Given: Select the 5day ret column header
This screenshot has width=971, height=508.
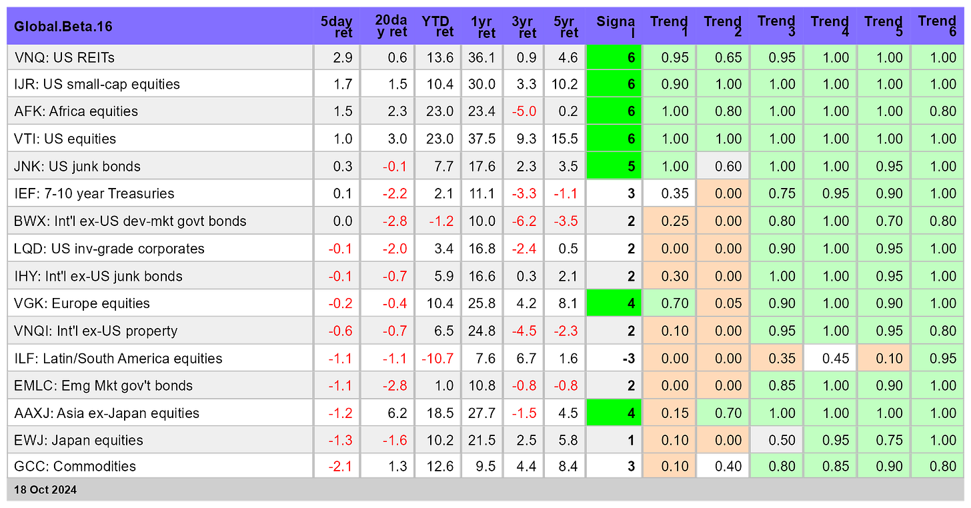Looking at the screenshot, I should click(x=337, y=27).
